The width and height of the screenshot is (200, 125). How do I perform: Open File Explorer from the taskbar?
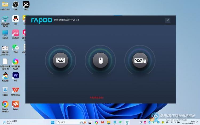click(x=109, y=122)
